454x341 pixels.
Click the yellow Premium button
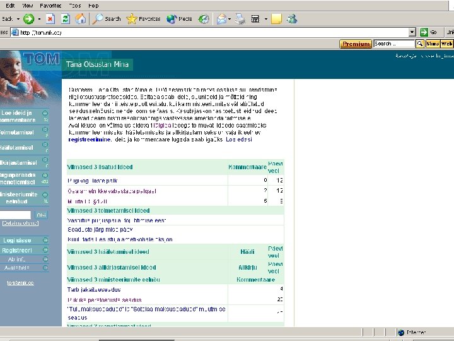coord(356,44)
